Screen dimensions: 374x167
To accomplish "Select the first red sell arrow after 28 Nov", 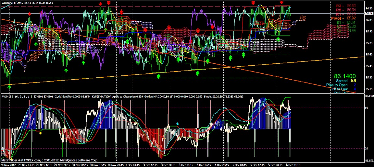I will [x=30, y=14].
